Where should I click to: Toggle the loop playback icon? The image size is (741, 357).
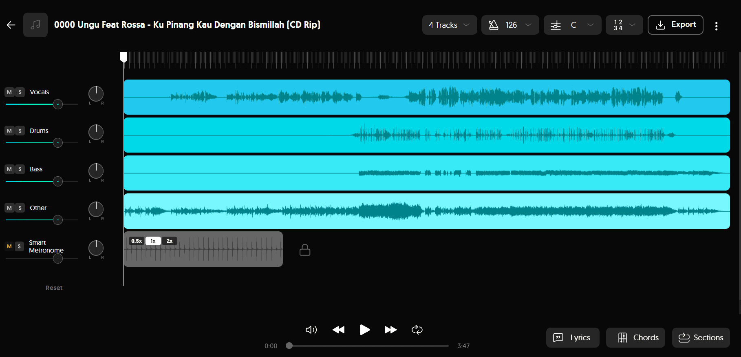tap(417, 330)
